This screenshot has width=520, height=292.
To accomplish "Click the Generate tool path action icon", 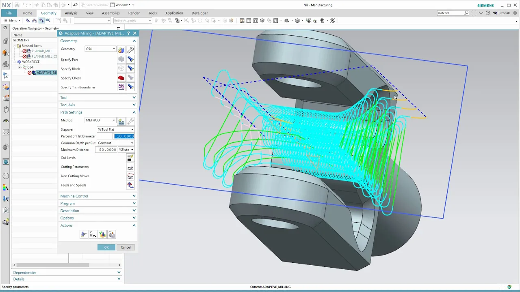I will coord(84,234).
